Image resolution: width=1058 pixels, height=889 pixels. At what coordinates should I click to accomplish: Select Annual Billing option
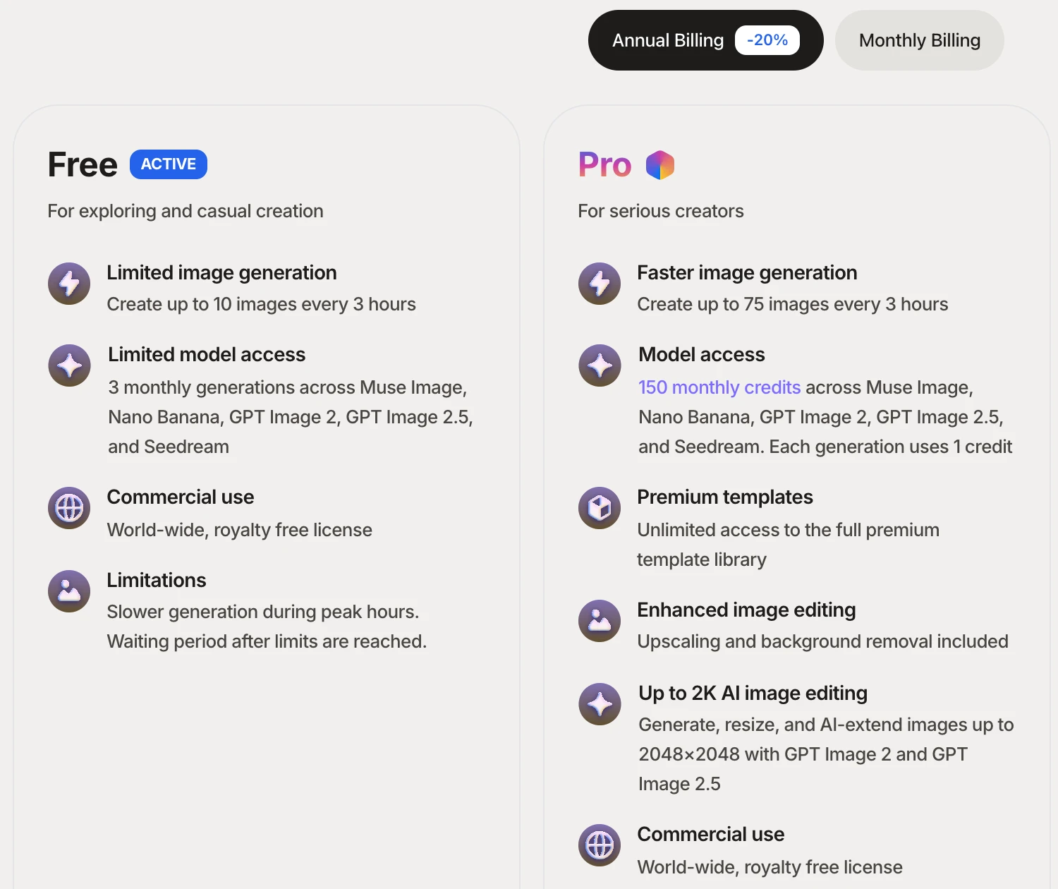pos(705,40)
